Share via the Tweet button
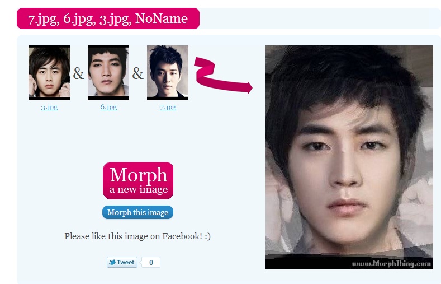This screenshot has height=284, width=441. click(122, 262)
